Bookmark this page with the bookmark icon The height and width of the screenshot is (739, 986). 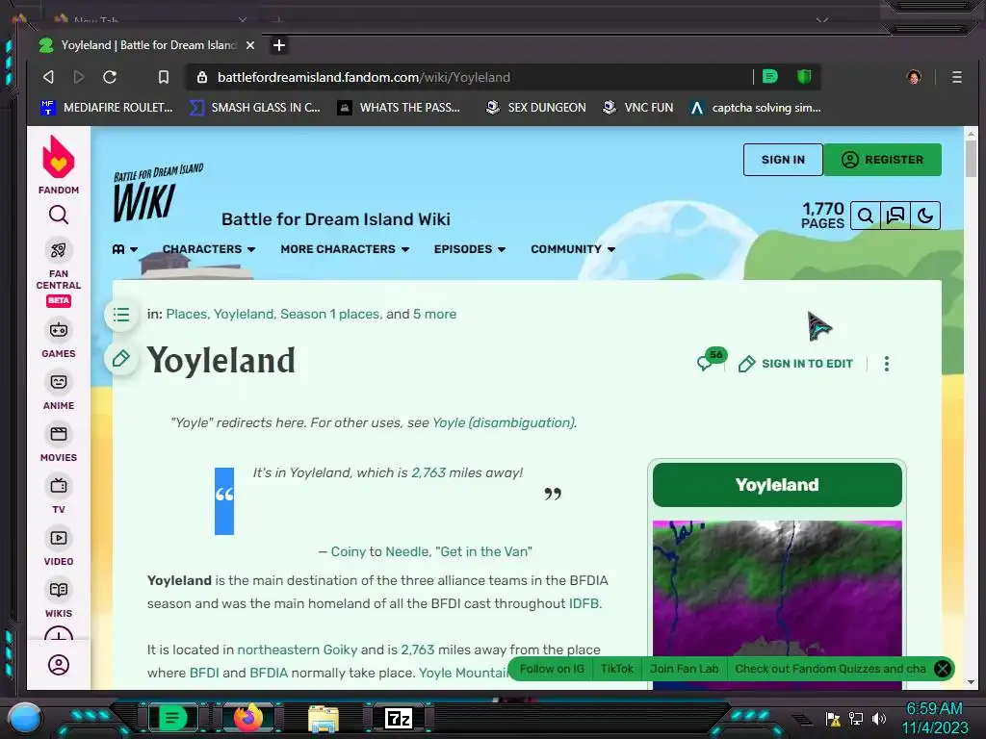(164, 77)
